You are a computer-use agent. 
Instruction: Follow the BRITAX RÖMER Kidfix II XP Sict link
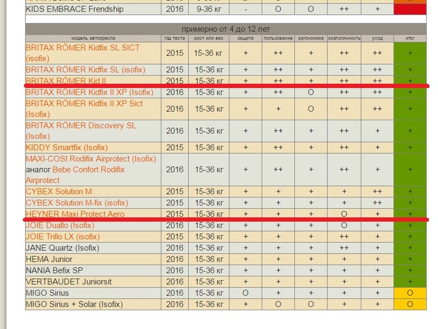(x=84, y=104)
